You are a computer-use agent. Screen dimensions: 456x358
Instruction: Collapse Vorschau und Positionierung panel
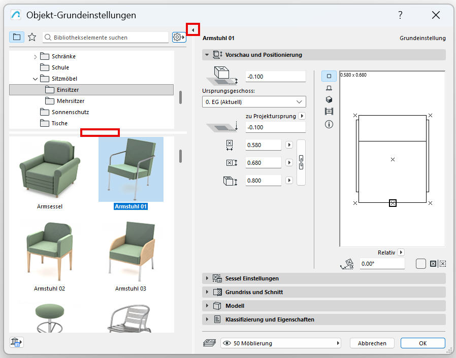[207, 55]
